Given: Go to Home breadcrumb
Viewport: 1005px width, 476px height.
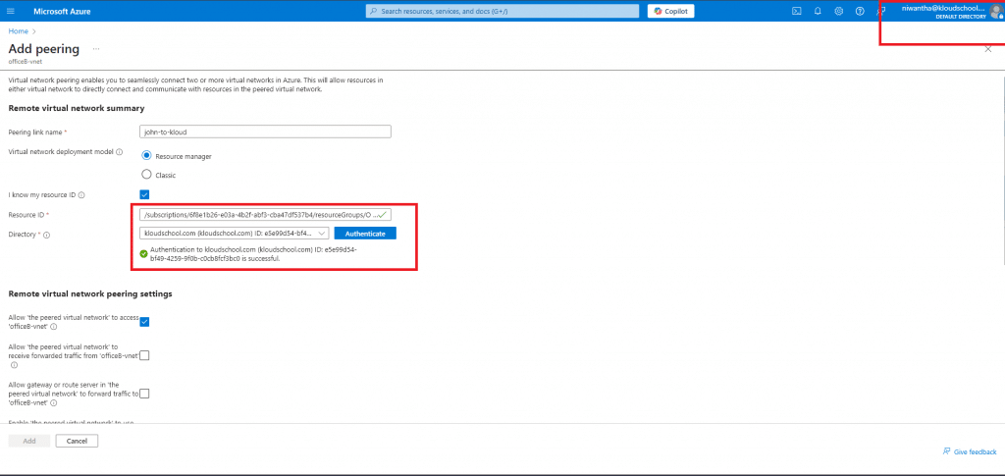Looking at the screenshot, I should [18, 31].
